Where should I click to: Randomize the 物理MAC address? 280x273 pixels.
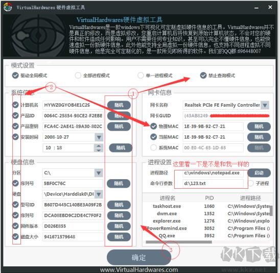pyautogui.click(x=259, y=127)
